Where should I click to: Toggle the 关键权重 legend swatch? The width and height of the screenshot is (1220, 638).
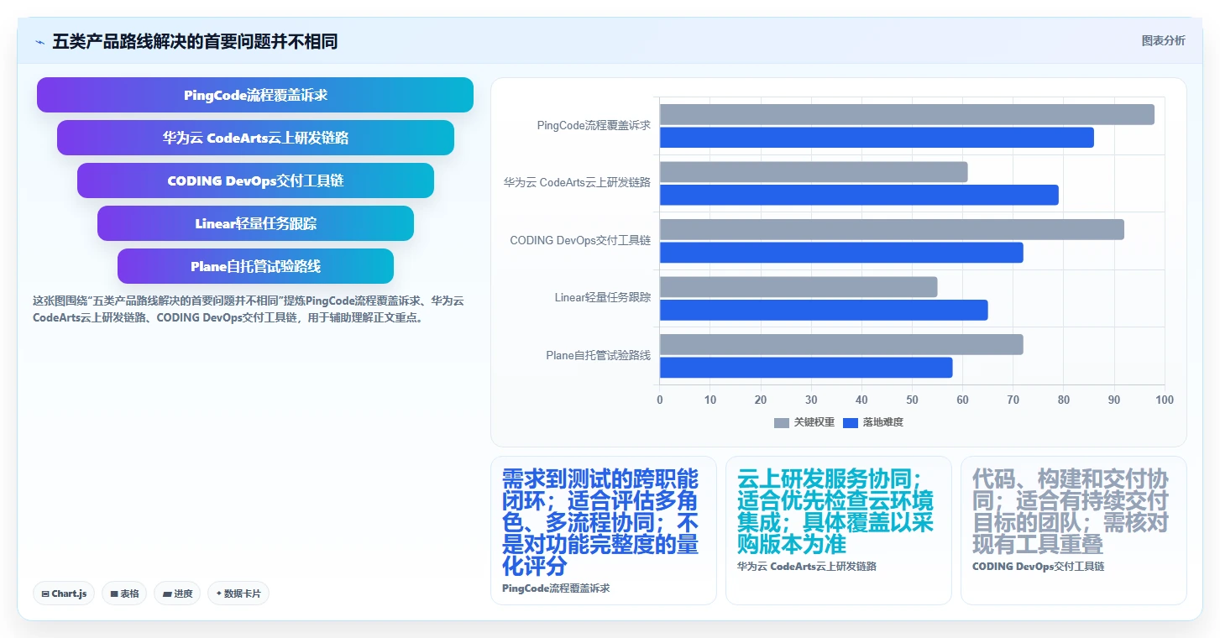(x=782, y=422)
